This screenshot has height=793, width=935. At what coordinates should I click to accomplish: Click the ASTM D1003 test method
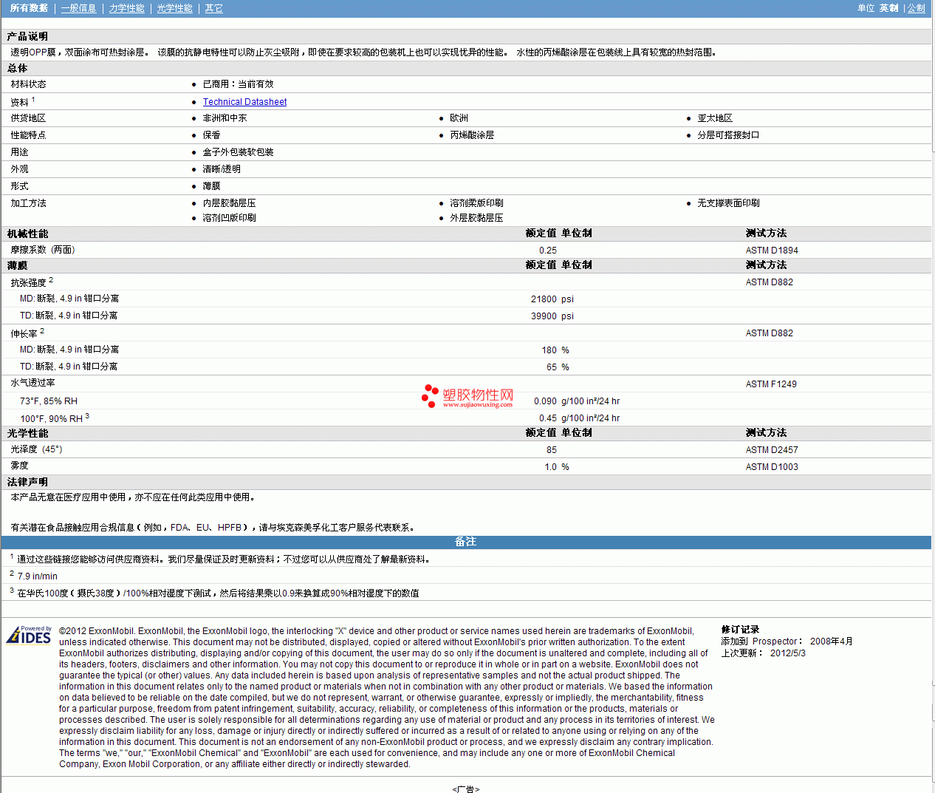tap(772, 467)
